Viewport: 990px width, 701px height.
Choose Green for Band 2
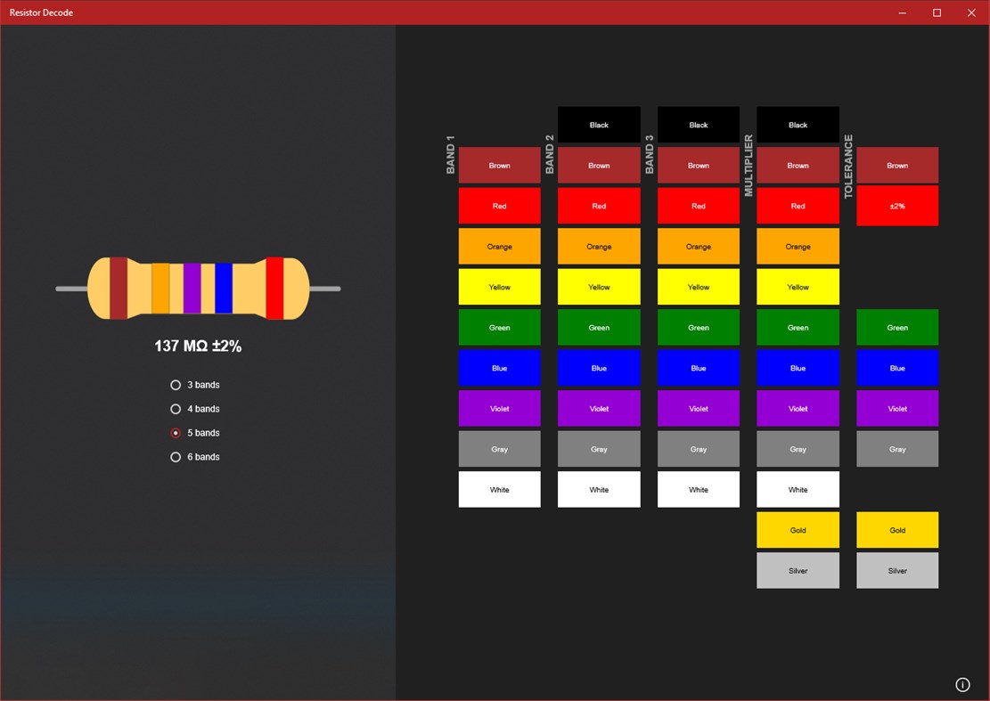tap(599, 327)
